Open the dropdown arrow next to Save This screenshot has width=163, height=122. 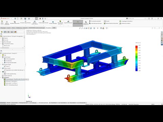[x=27, y=18]
